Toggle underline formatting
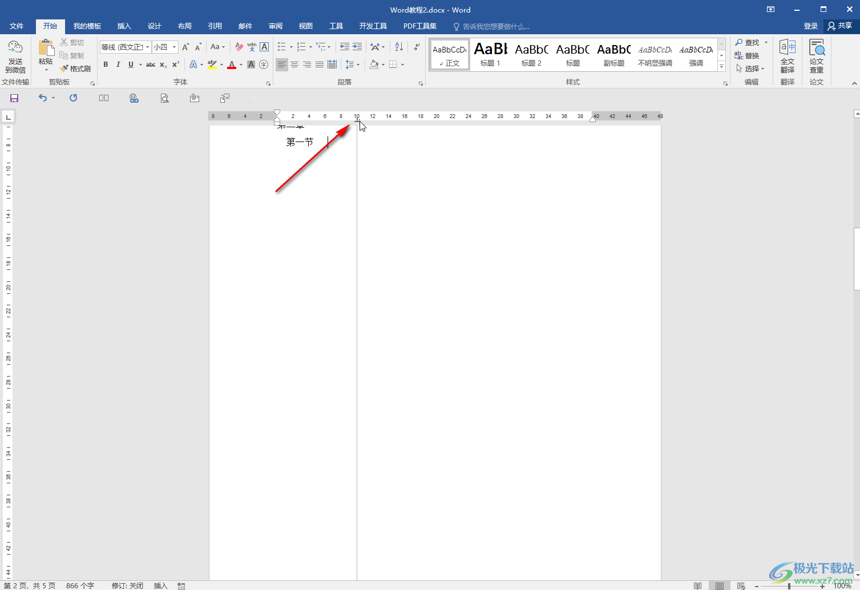Image resolution: width=860 pixels, height=590 pixels. pos(131,64)
